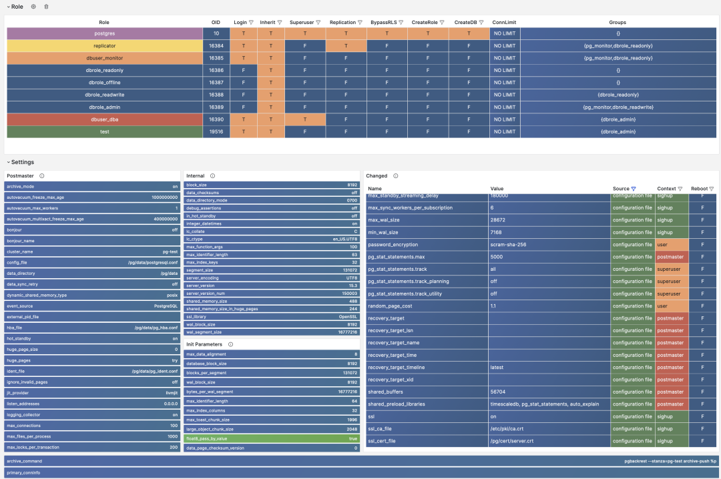
Task: Open the Internal panel title menu
Action: tap(196, 175)
